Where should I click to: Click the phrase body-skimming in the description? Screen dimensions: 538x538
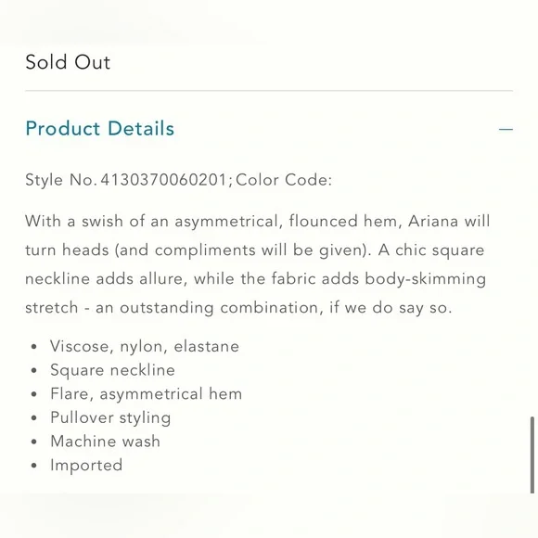(x=425, y=278)
